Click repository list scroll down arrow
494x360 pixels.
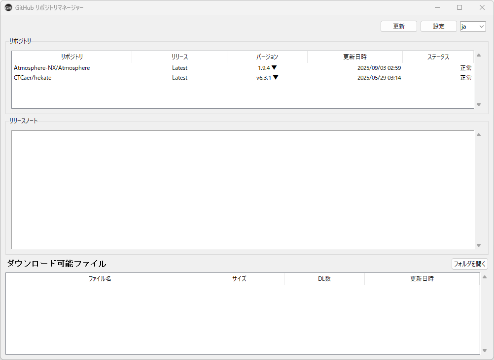point(479,105)
